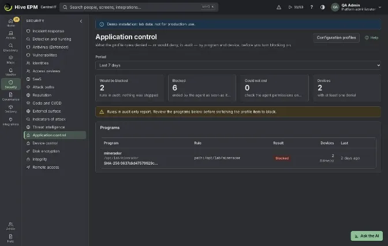Click the 11/13 progress play indicator
388x246 pixels.
[296, 7]
